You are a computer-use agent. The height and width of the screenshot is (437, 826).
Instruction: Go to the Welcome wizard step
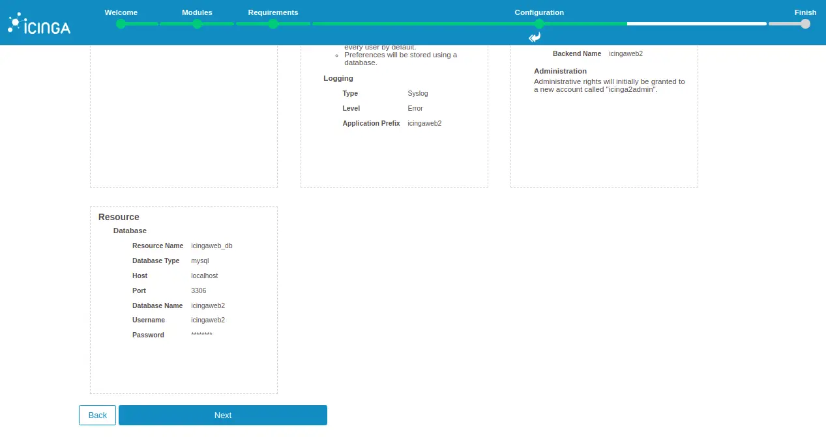[121, 12]
